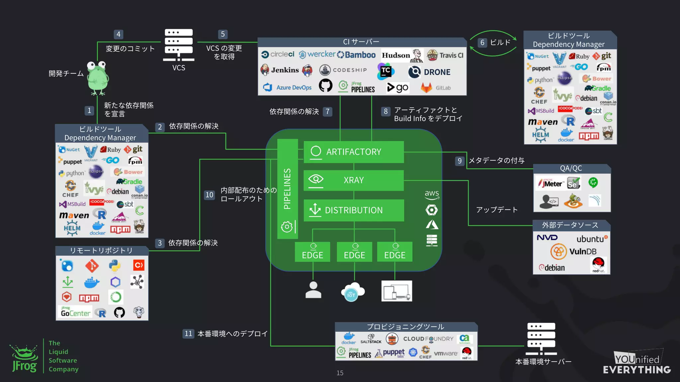Select the CA technologies logo
Viewport: 680px width, 382px height.
tap(465, 339)
